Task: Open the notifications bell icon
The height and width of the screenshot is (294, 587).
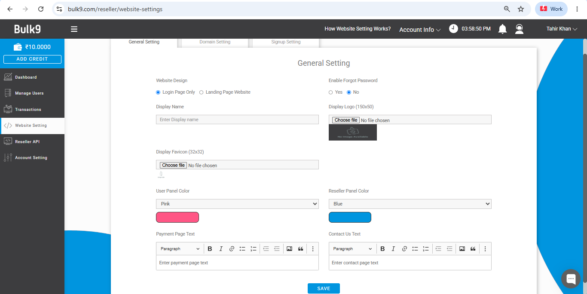Action: 502,29
